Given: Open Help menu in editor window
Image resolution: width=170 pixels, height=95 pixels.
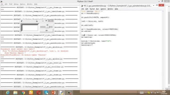Looking at the screenshot, I should pyautogui.click(x=116, y=9).
